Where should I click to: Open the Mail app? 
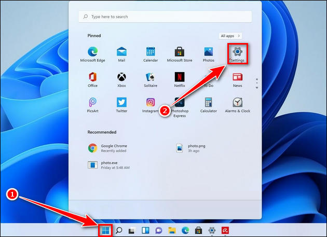121,54
